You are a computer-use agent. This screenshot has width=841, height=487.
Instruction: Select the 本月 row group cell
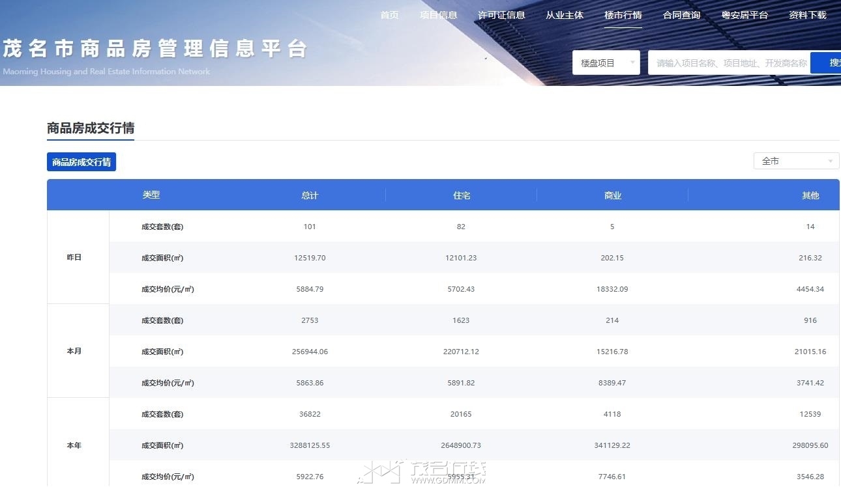click(74, 352)
